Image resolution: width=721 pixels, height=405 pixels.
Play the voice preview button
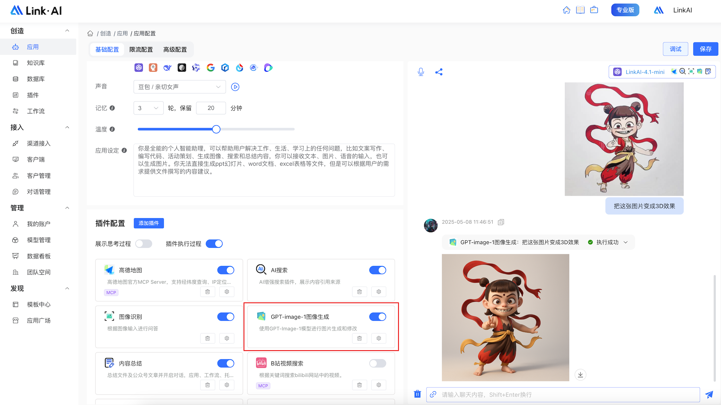(x=235, y=87)
